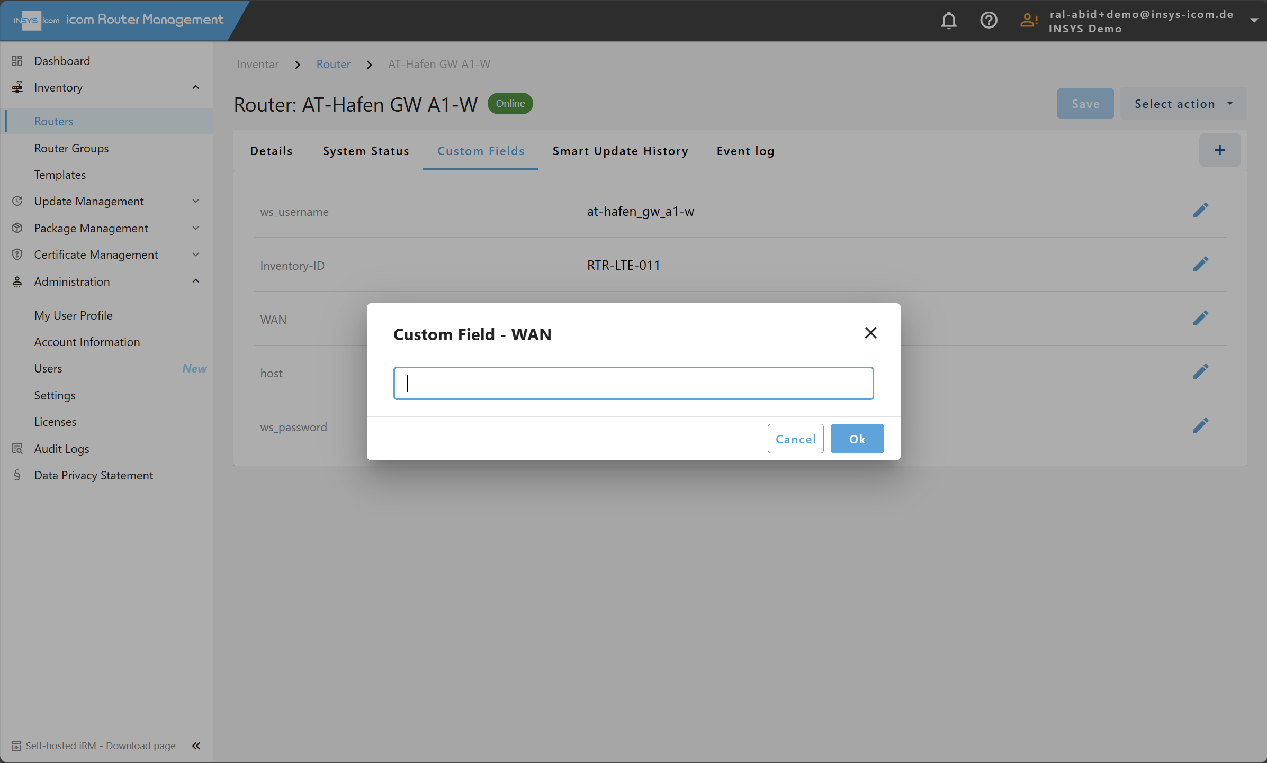Expand Package Management menu

pyautogui.click(x=195, y=228)
